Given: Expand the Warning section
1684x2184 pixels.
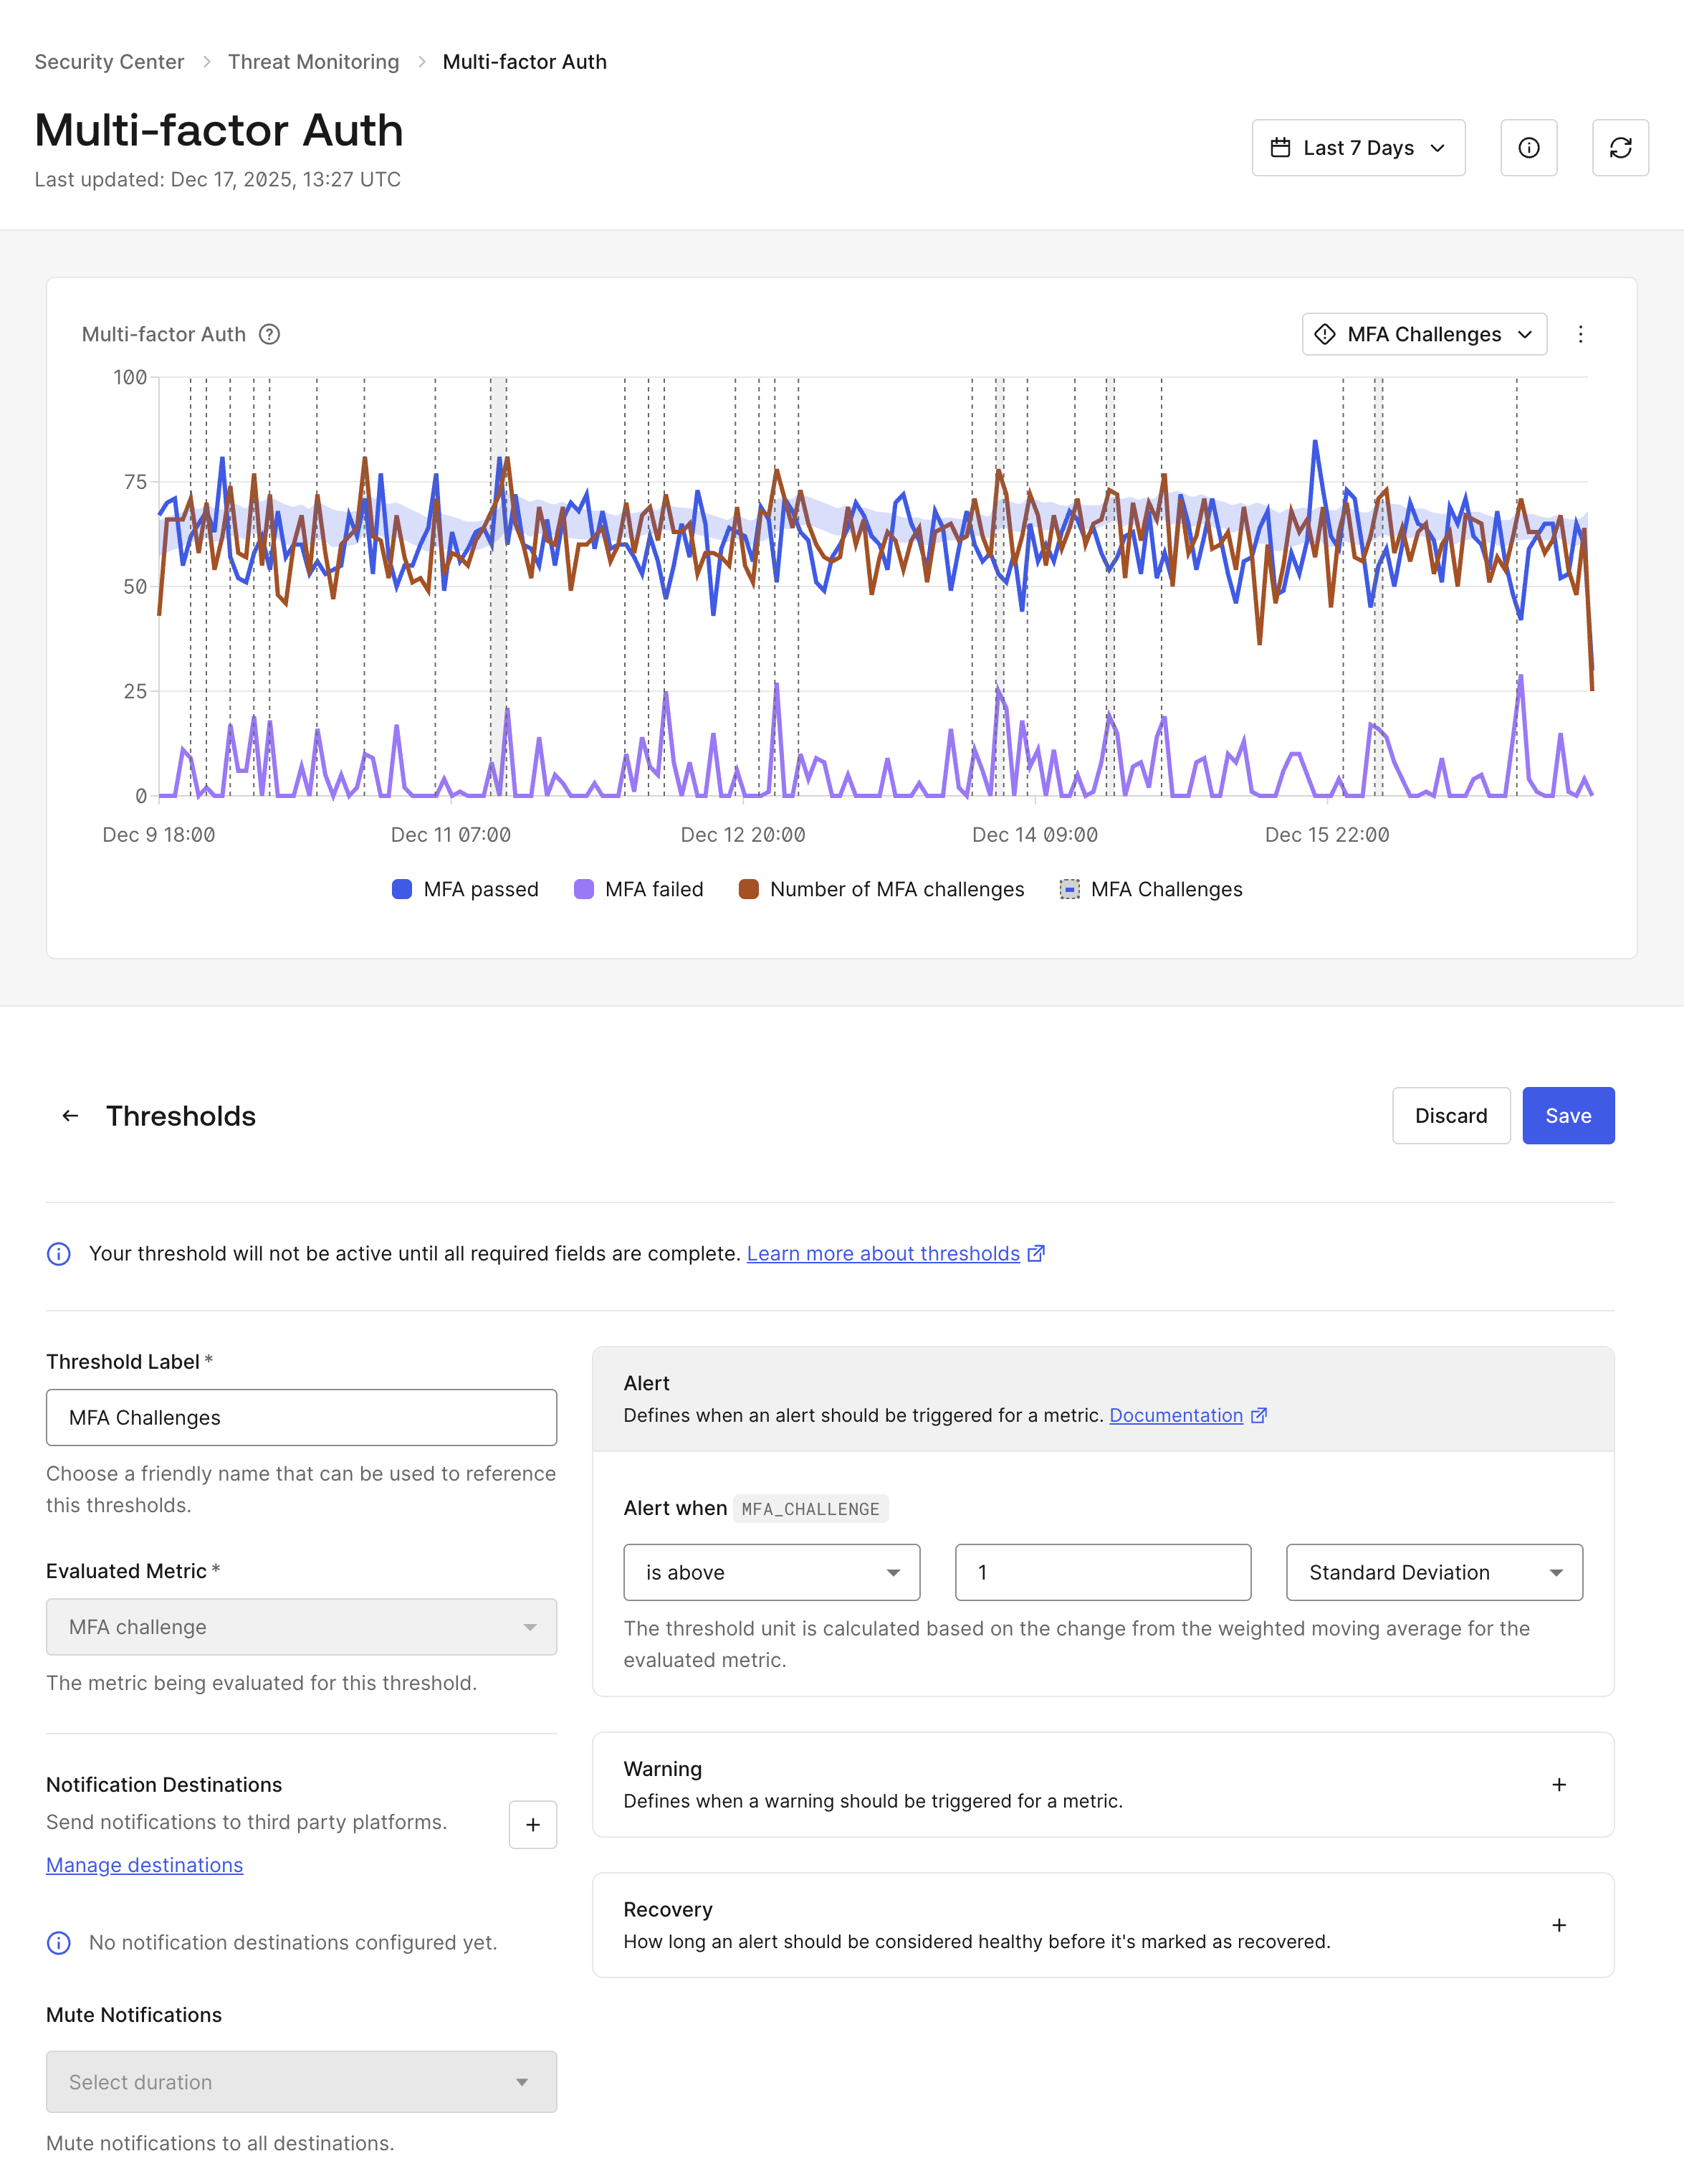Looking at the screenshot, I should [x=1559, y=1785].
